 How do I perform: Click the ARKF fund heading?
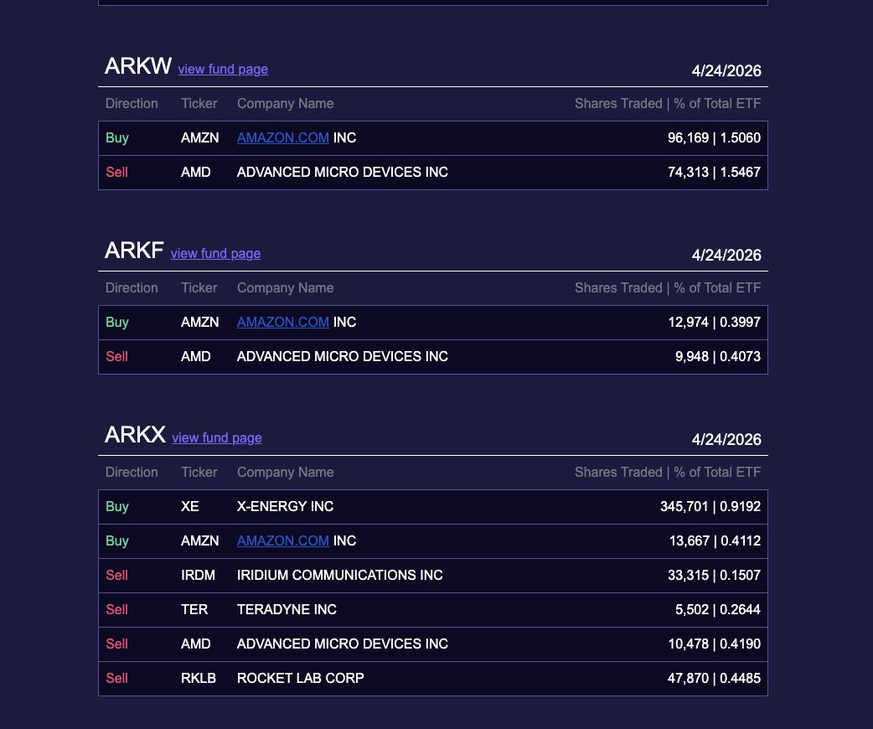click(134, 251)
